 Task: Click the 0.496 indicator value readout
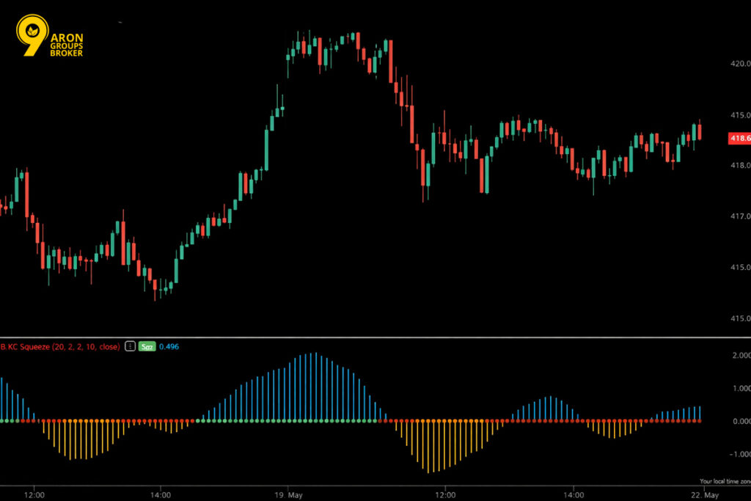(169, 346)
